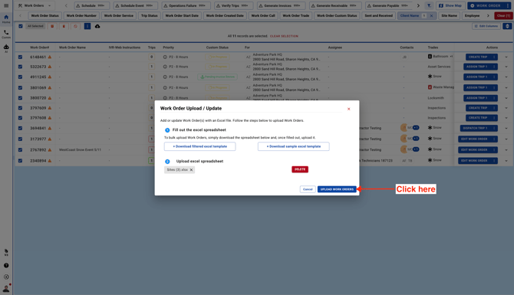514x295 pixels.
Task: Open the Work Order Status filter
Action: pos(45,16)
